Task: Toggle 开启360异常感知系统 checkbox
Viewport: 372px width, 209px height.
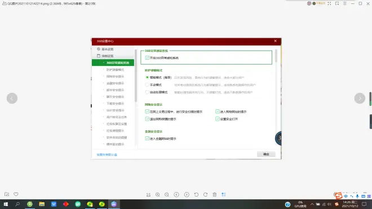Action: [147, 57]
